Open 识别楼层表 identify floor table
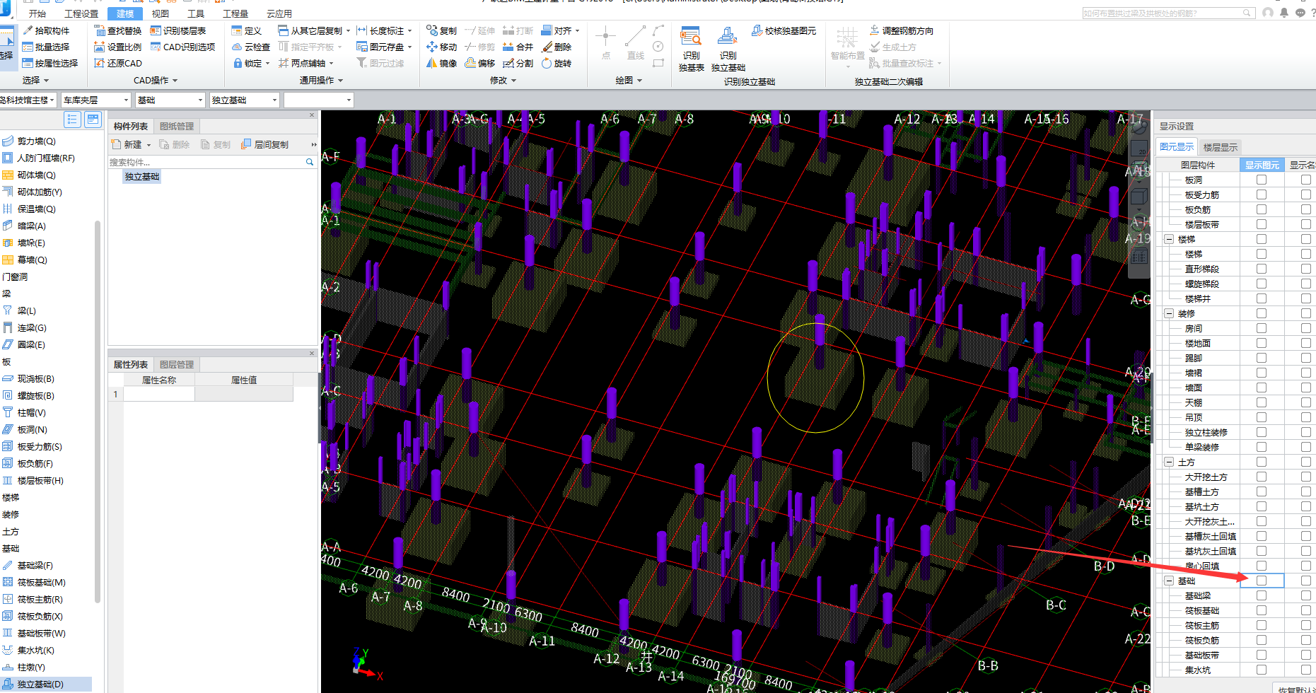The width and height of the screenshot is (1316, 693). tap(178, 30)
